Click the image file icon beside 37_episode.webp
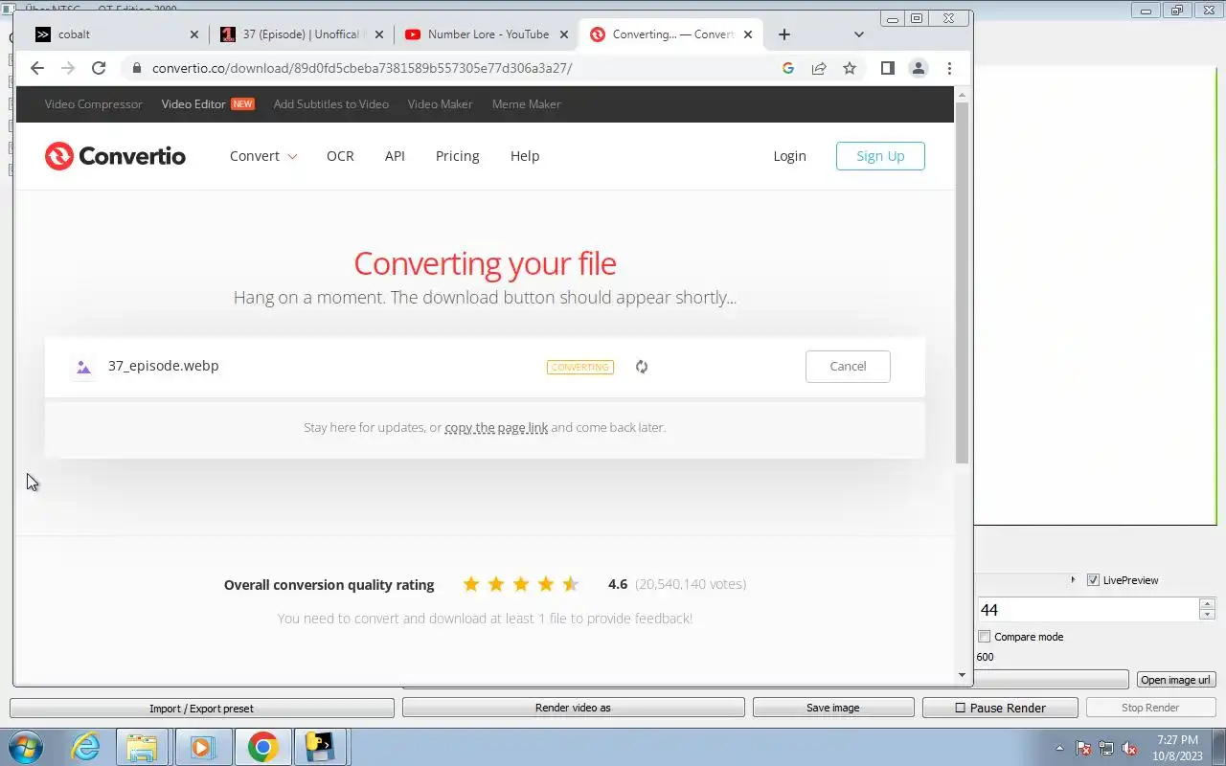 pyautogui.click(x=83, y=367)
